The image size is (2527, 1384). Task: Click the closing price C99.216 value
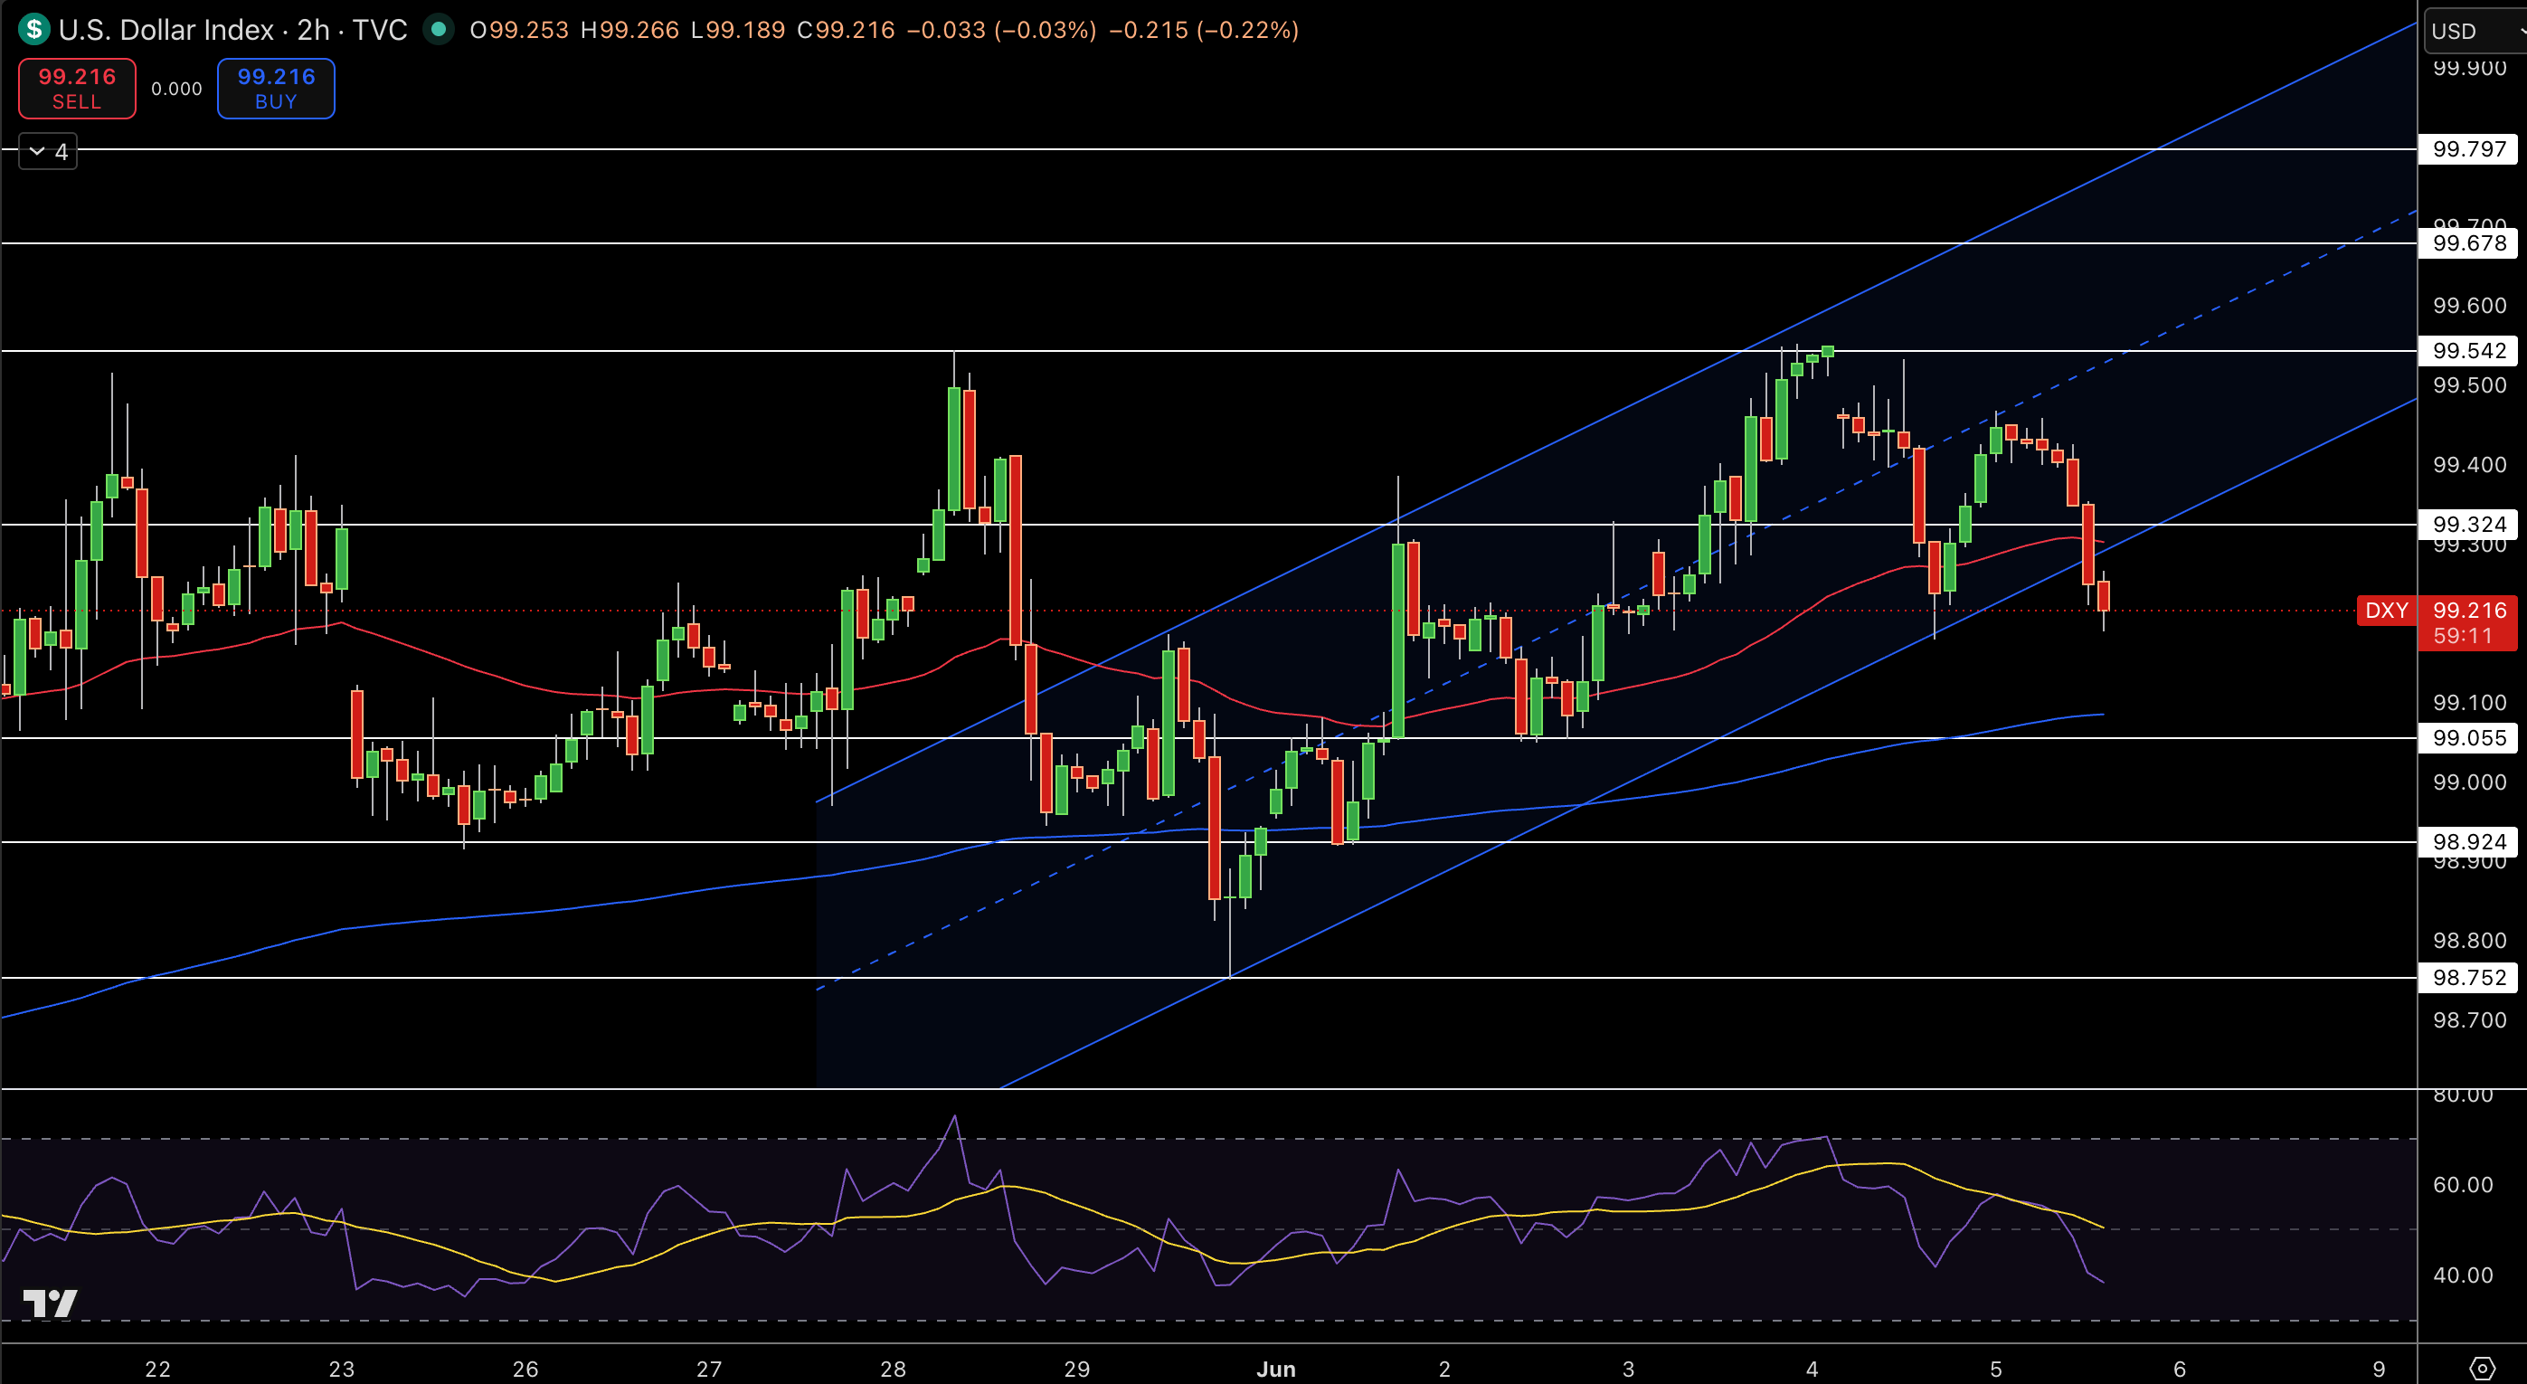tap(846, 30)
